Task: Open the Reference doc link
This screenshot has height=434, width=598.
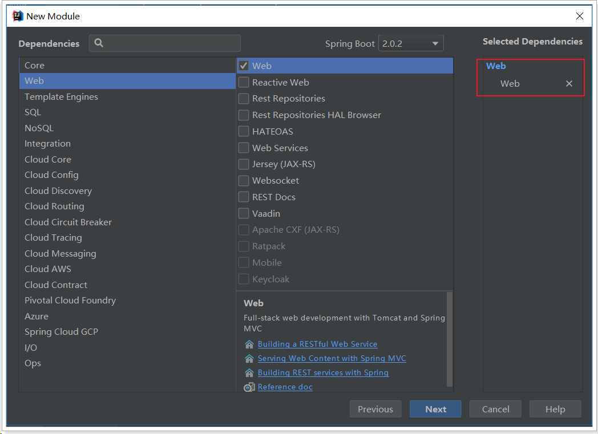Action: coord(285,387)
